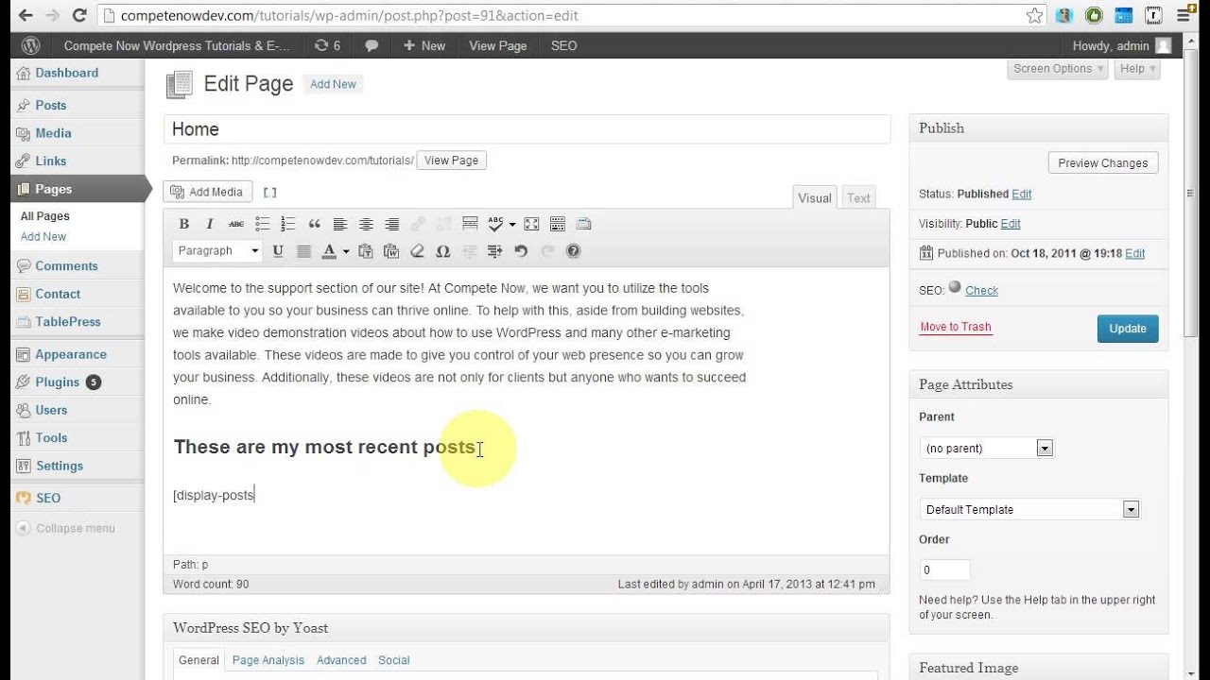Open the editor help question mark
The height and width of the screenshot is (680, 1210).
tap(573, 251)
